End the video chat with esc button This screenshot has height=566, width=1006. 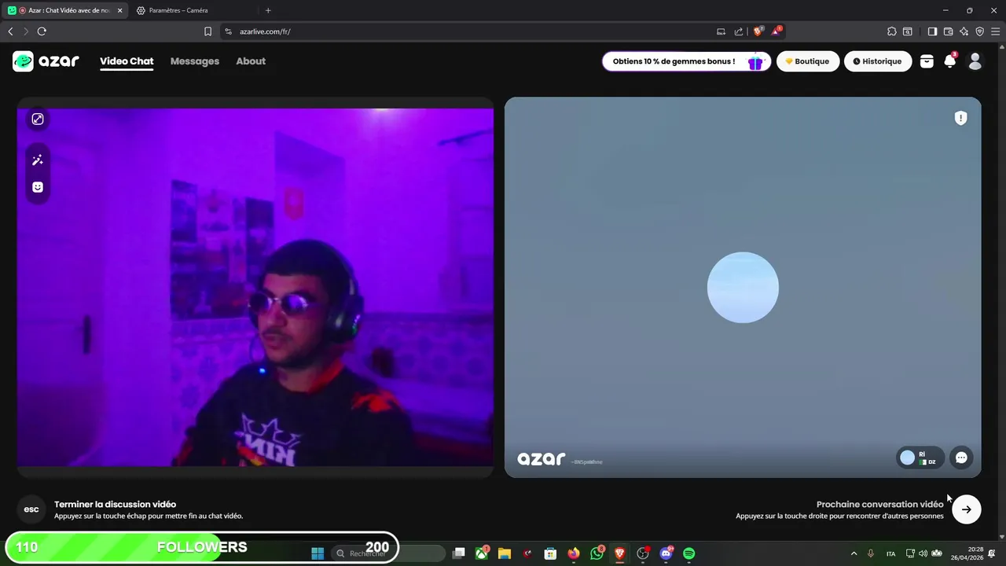pos(31,509)
